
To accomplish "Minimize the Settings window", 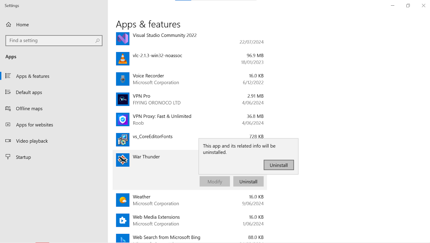I will pyautogui.click(x=393, y=5).
